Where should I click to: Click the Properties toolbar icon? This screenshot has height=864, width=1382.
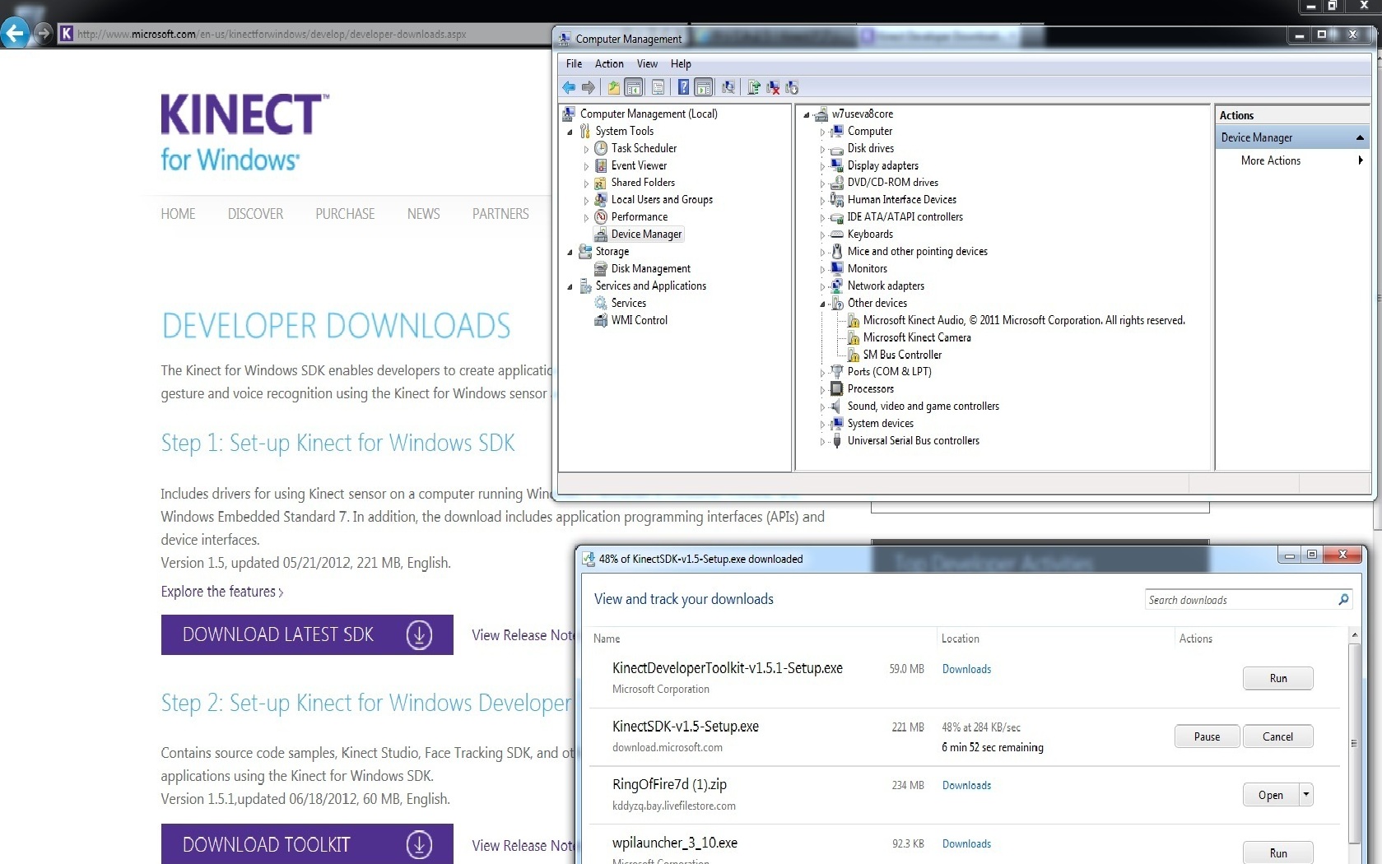point(658,87)
